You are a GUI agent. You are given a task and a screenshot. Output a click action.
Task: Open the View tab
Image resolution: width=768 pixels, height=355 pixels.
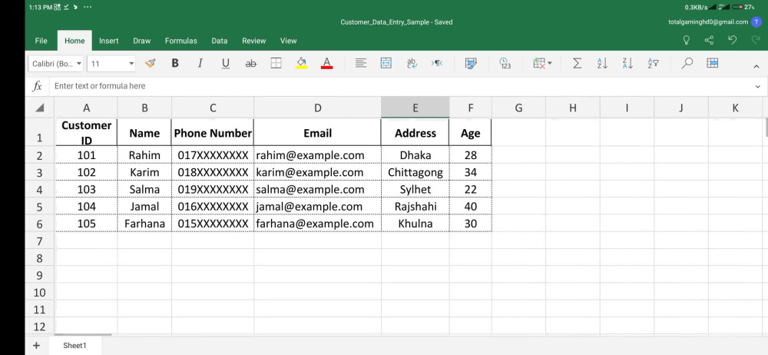[288, 41]
